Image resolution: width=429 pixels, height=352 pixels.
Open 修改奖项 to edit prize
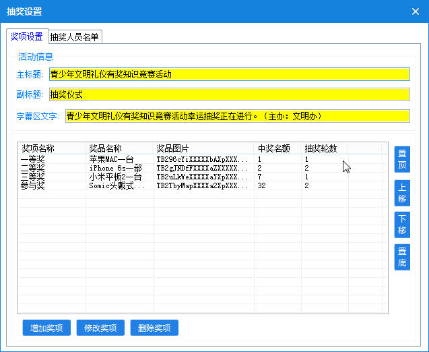100,328
